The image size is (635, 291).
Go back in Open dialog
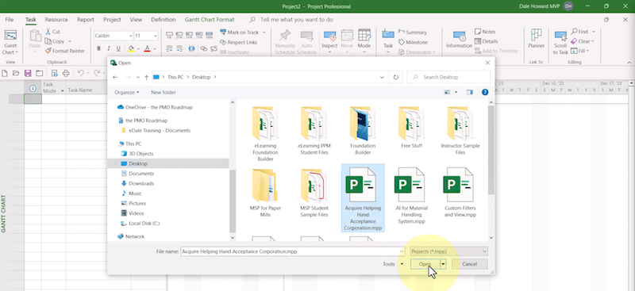[x=115, y=77]
